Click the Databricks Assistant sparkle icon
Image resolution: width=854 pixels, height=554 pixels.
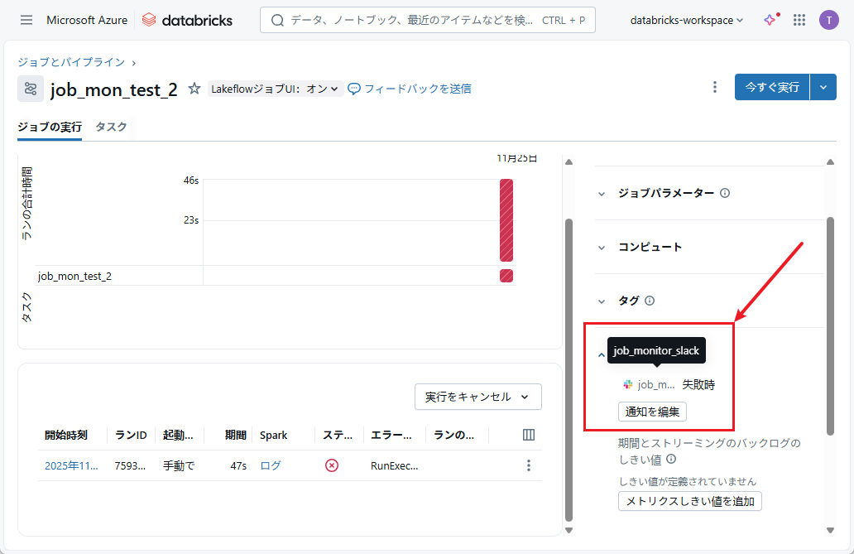point(770,20)
